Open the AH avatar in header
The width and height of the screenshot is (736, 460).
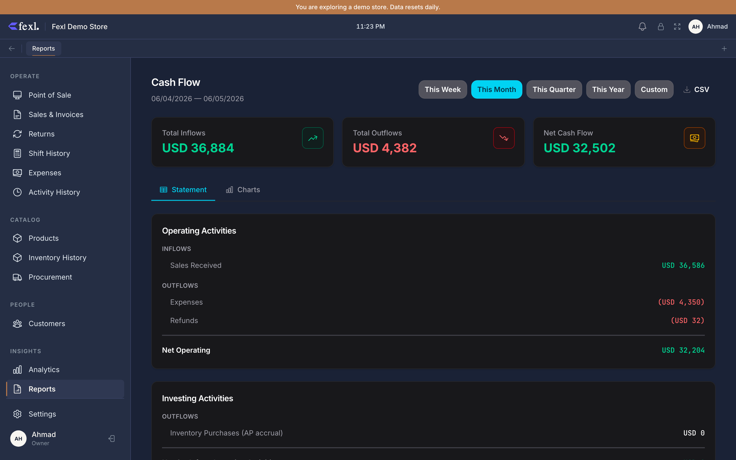click(696, 27)
